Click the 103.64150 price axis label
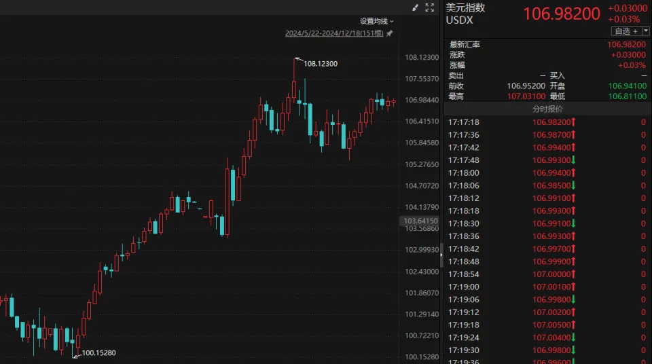 coord(420,221)
